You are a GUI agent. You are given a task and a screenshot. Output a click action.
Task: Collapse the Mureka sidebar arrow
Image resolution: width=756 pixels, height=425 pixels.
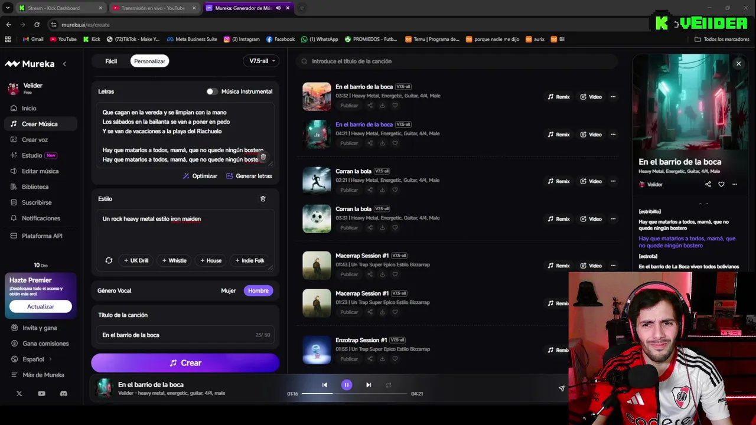point(64,64)
